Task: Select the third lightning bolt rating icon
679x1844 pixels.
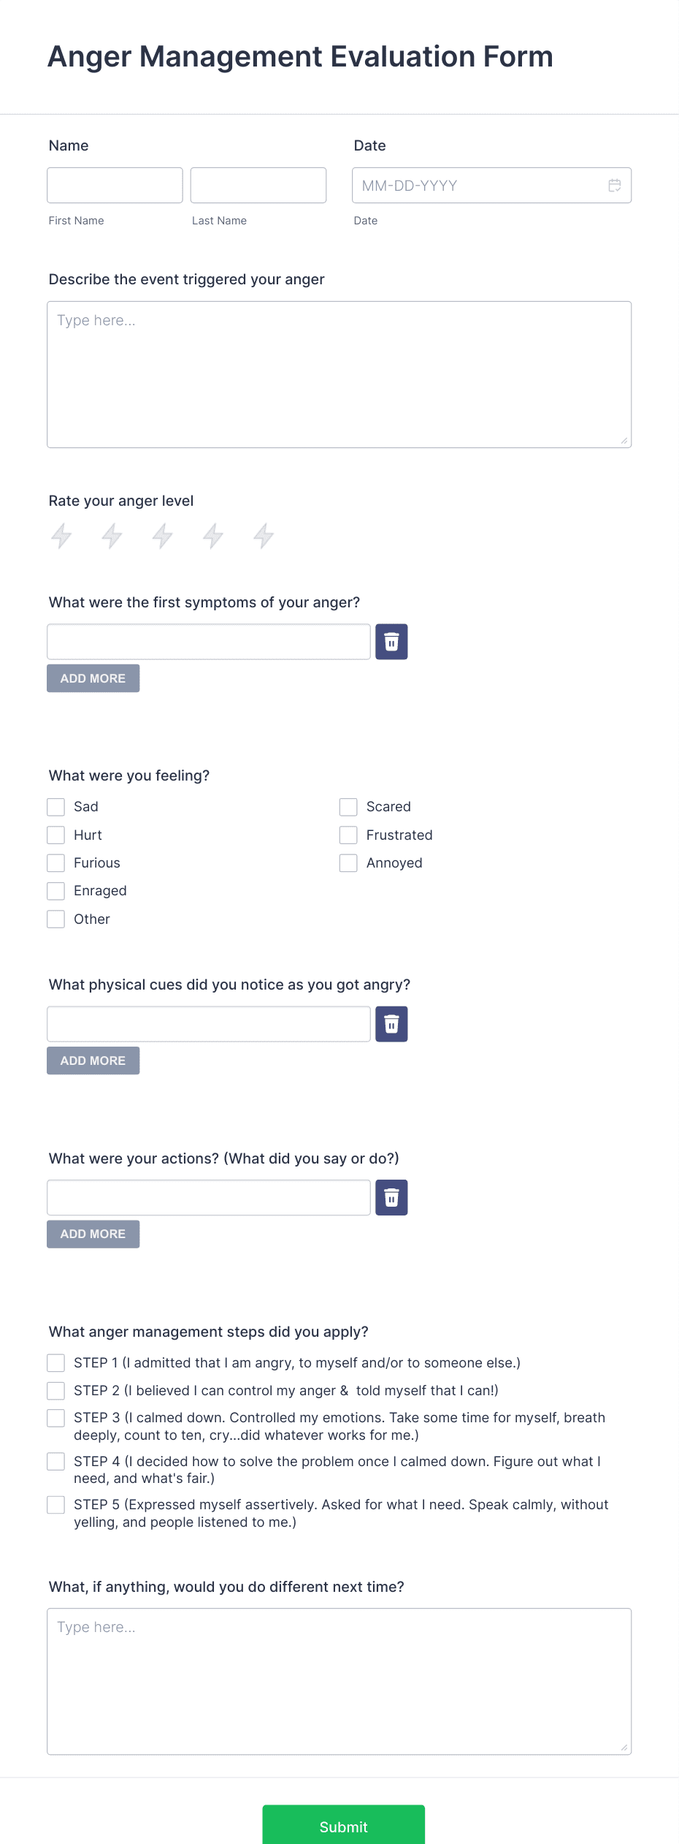Action: pyautogui.click(x=162, y=536)
